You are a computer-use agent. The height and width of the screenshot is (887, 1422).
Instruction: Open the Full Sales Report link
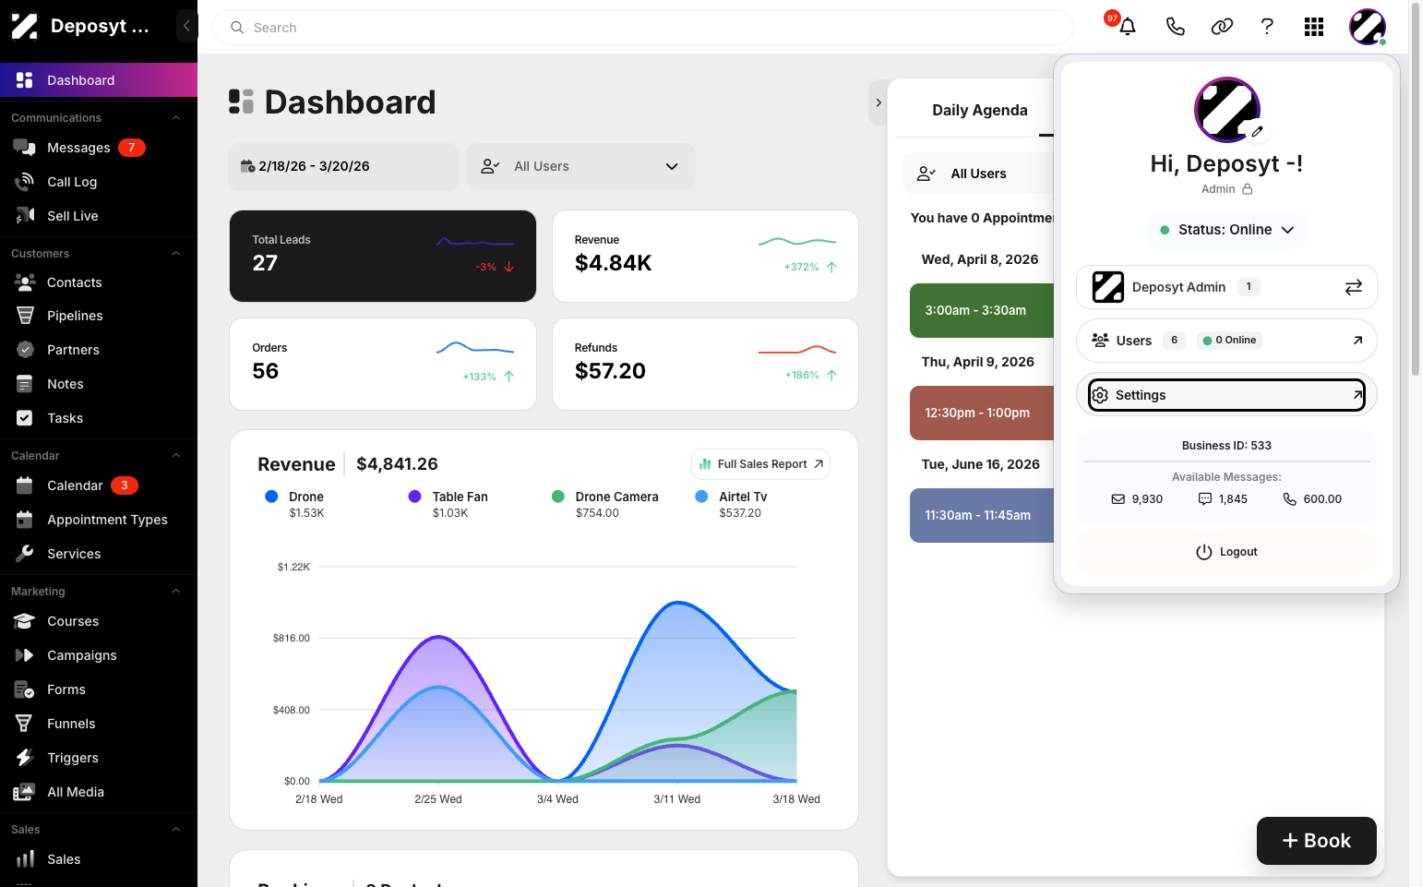tap(761, 464)
